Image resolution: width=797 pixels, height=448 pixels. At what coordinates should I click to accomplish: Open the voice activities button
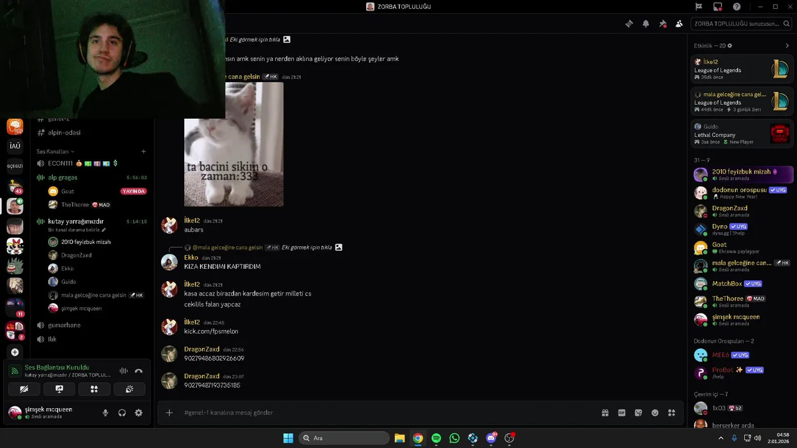[x=94, y=389]
